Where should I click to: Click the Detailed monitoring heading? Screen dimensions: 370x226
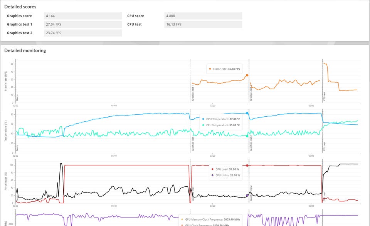(x=25, y=50)
